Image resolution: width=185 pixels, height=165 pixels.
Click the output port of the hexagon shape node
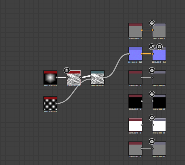(57, 78)
